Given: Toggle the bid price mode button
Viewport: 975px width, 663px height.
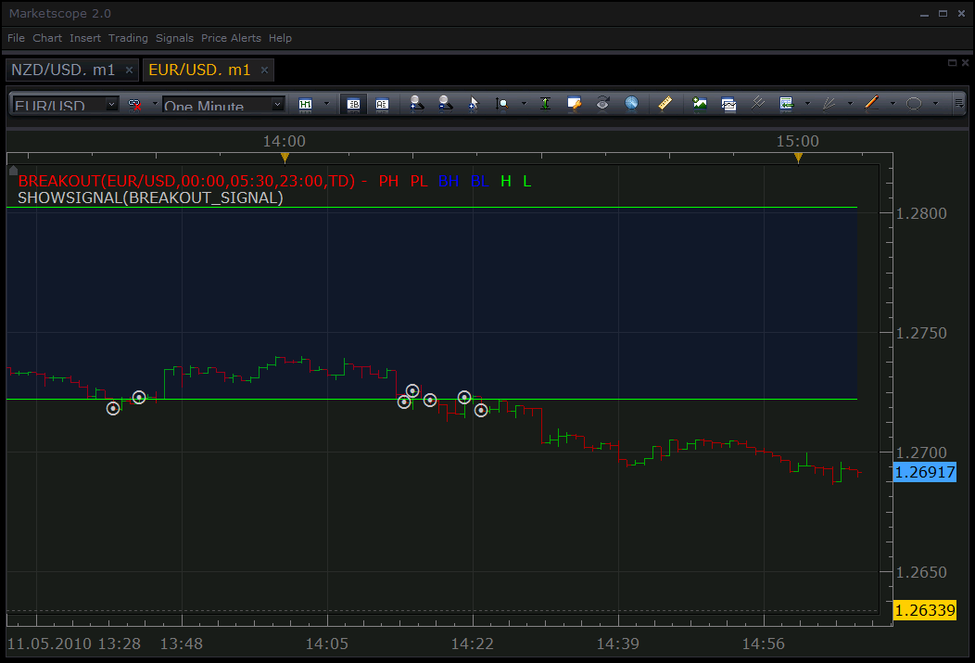Looking at the screenshot, I should pyautogui.click(x=353, y=104).
